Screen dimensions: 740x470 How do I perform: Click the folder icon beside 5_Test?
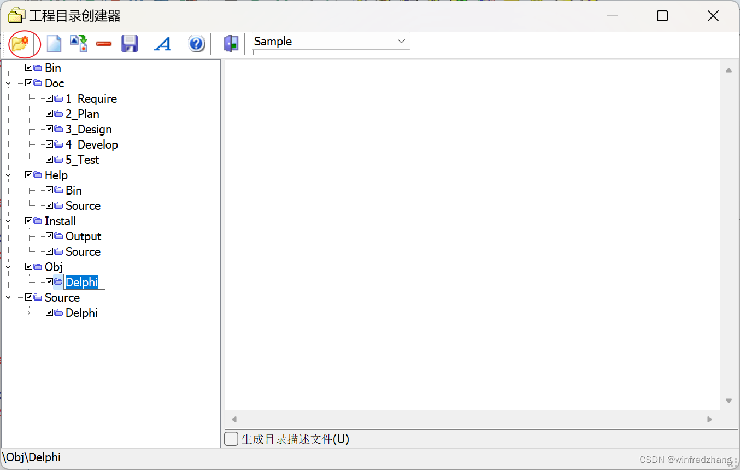pos(58,160)
